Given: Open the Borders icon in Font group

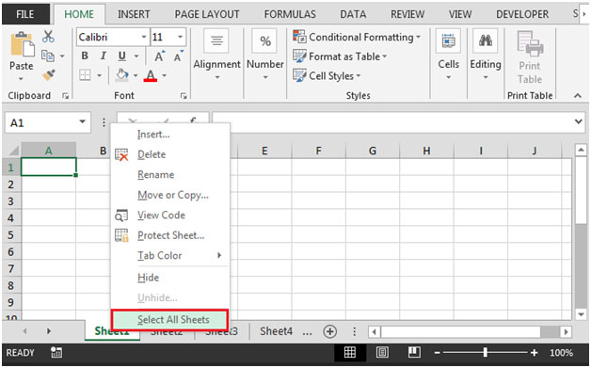Looking at the screenshot, I should [x=85, y=75].
